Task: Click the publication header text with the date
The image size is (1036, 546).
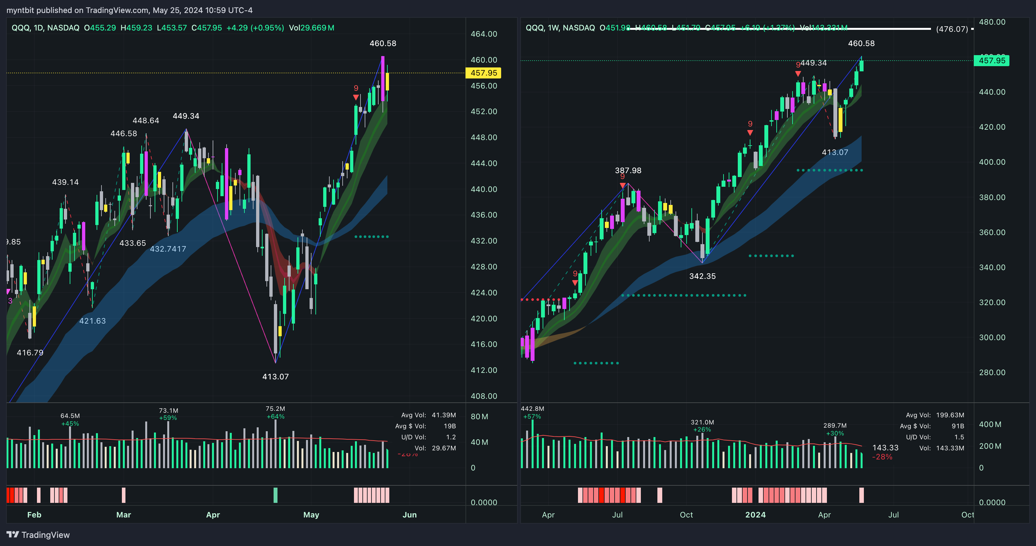Action: click(130, 10)
